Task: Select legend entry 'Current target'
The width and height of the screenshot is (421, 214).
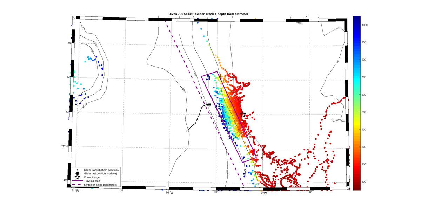Action: (92, 177)
